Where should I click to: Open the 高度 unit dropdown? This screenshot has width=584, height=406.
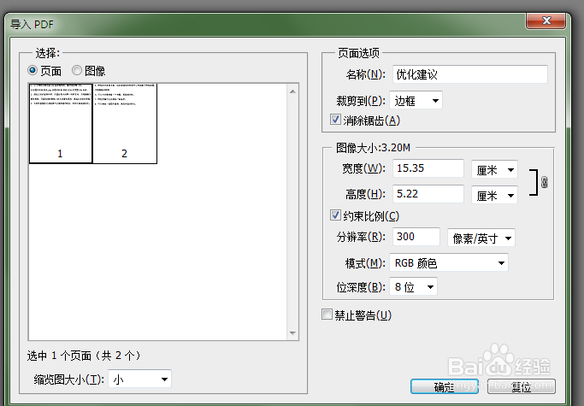[494, 195]
